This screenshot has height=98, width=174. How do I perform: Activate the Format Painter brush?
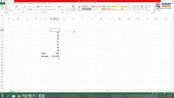[9, 10]
